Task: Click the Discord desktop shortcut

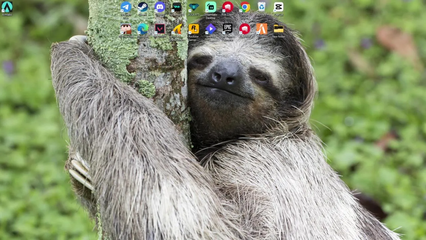Action: pos(160,9)
